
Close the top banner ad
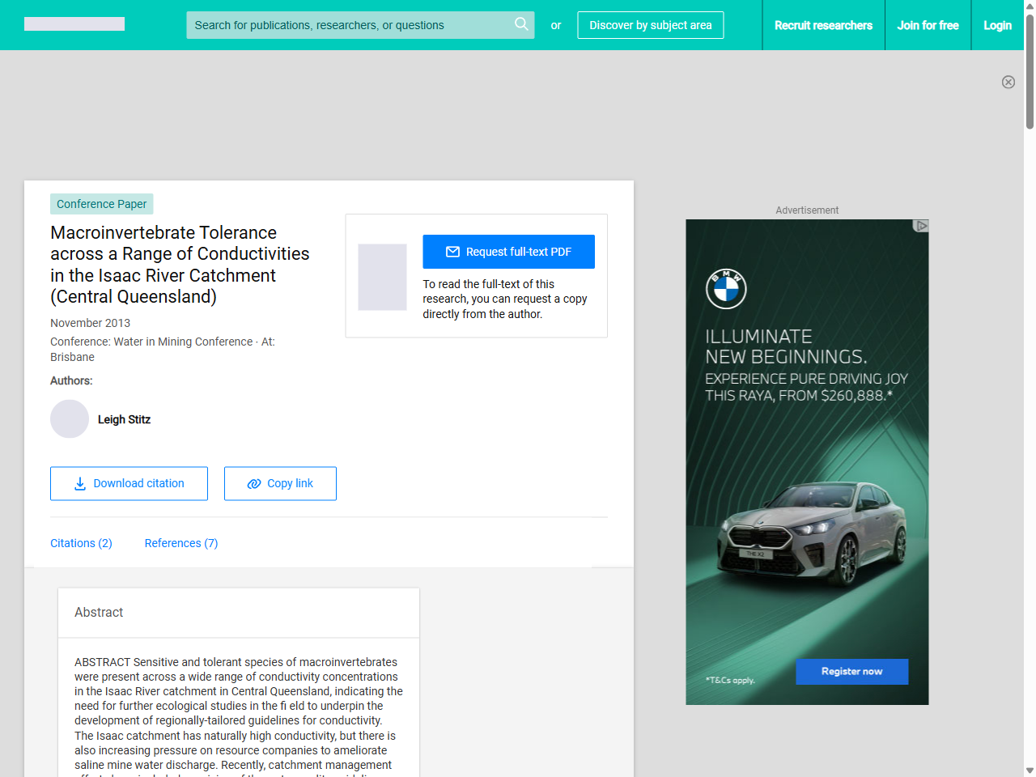(1008, 82)
